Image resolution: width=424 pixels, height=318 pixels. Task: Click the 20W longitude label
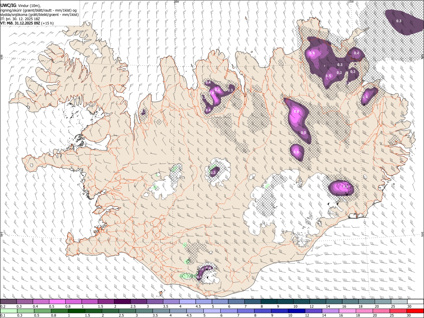click(x=176, y=2)
